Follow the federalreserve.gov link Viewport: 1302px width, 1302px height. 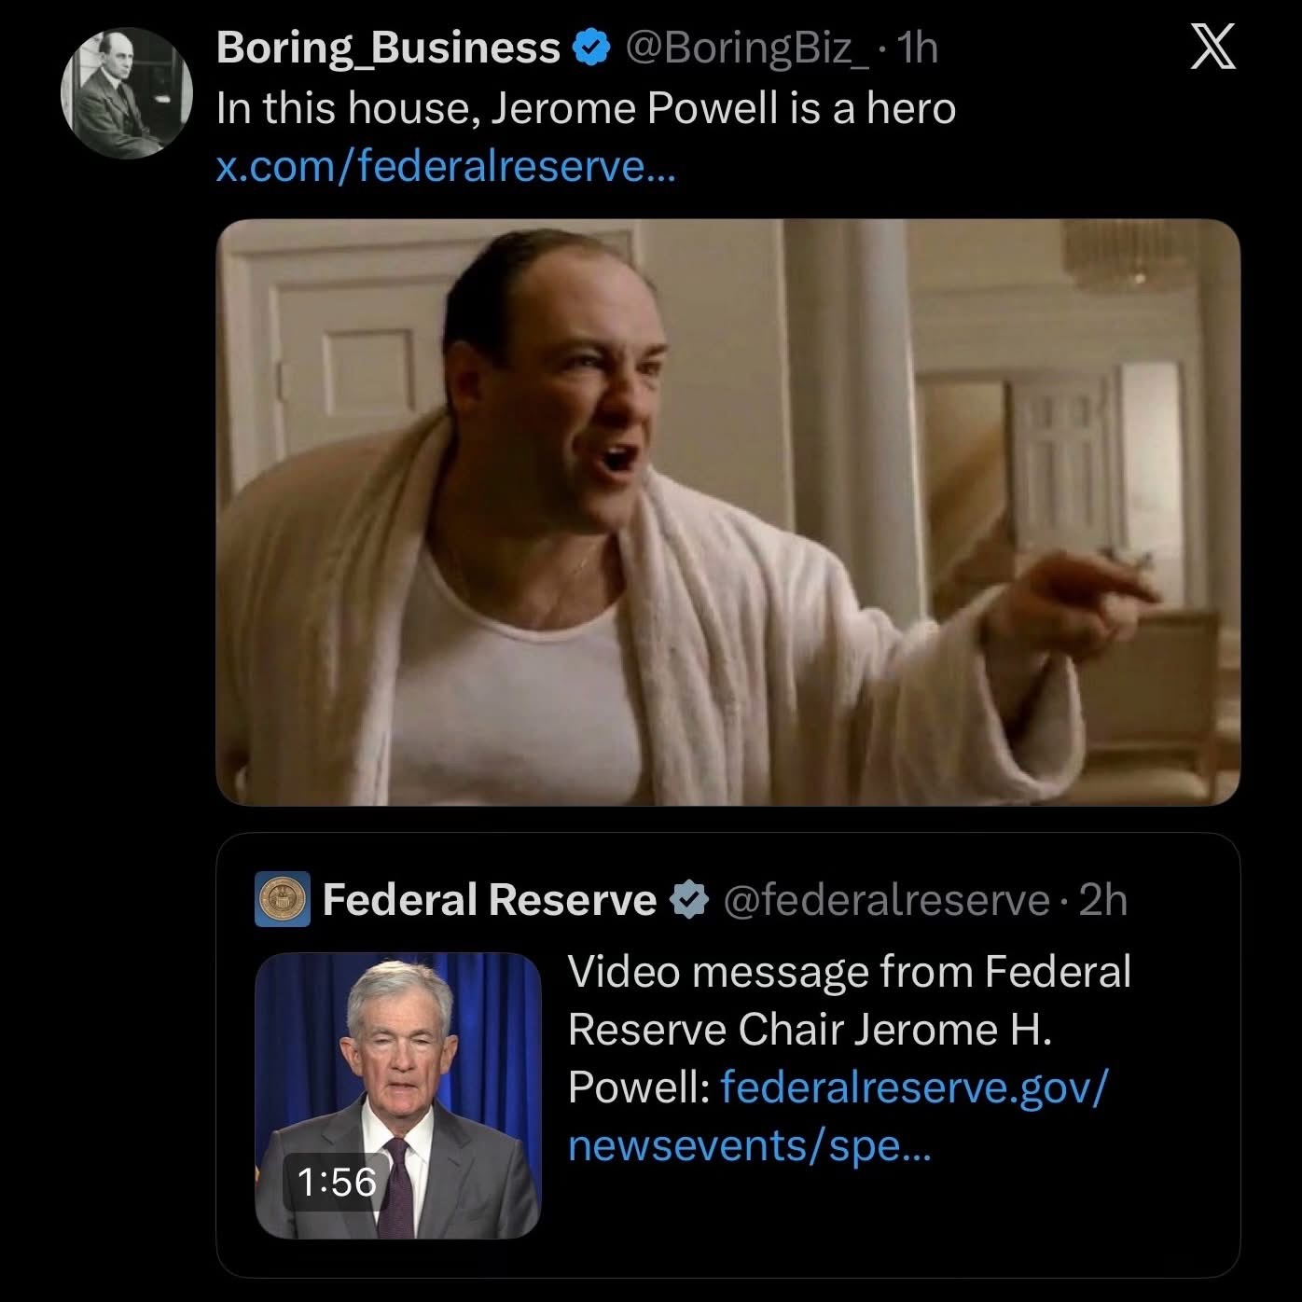[x=914, y=1087]
